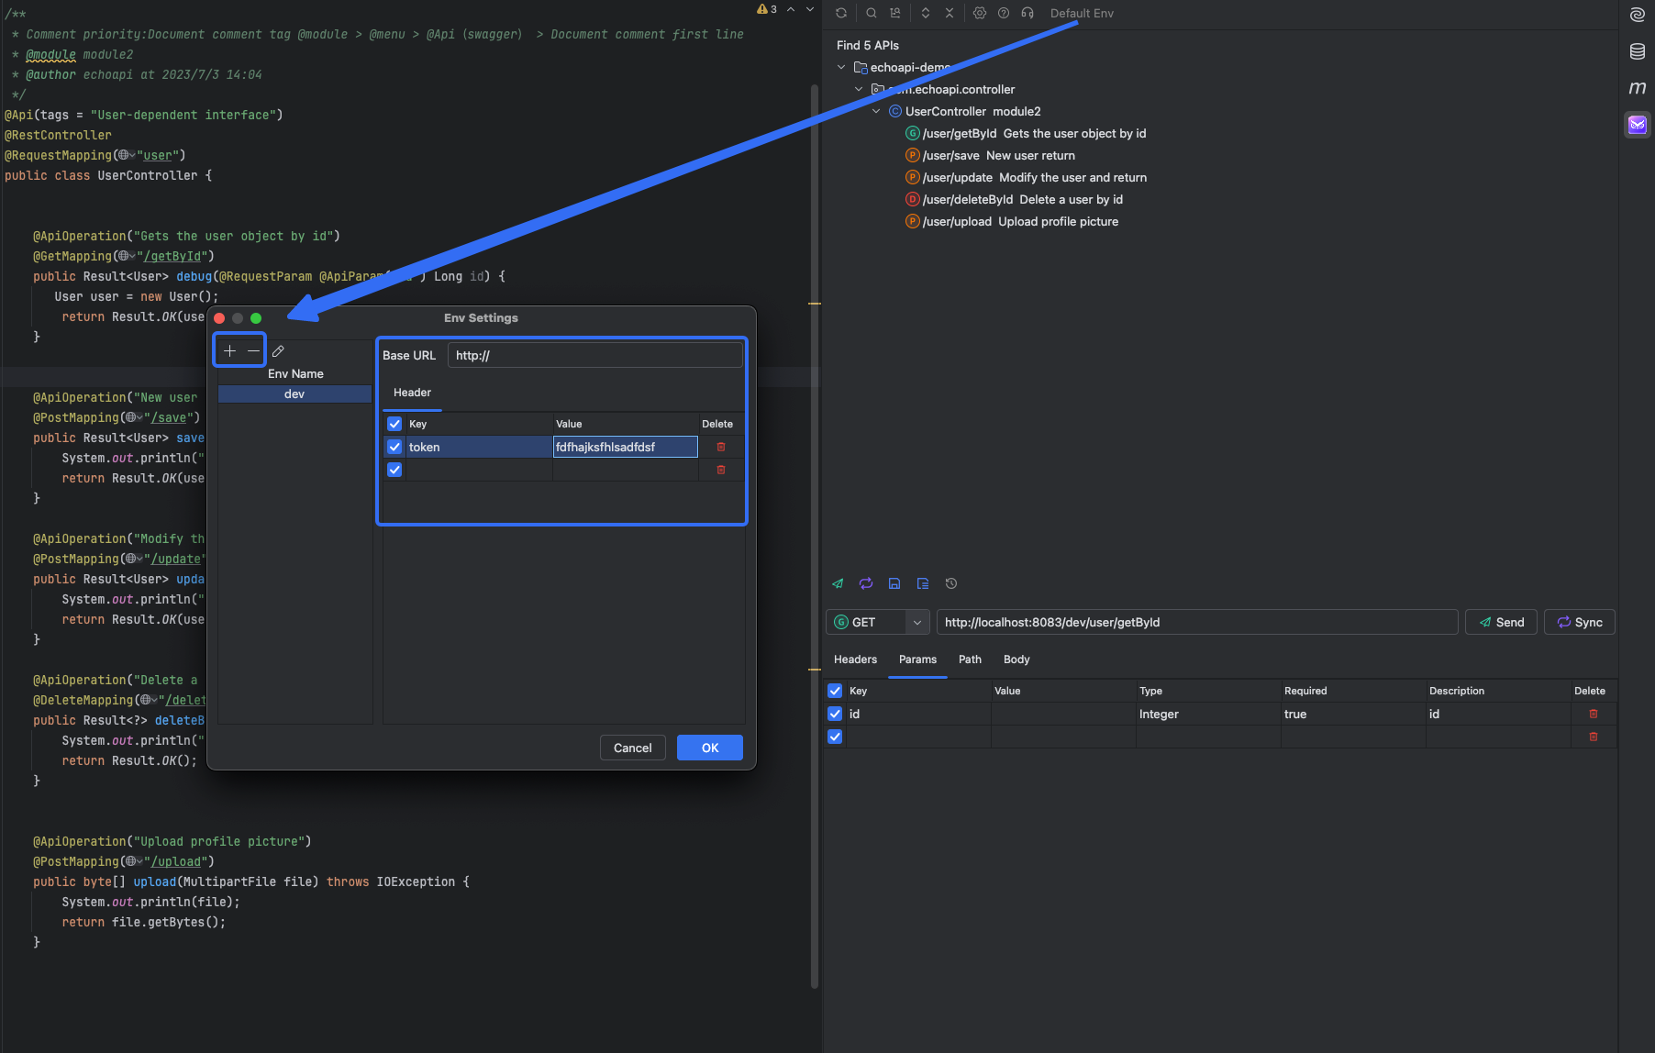Screen dimensions: 1655x1053
Task: Collapse the echoapi-demo tree node
Action: point(841,67)
